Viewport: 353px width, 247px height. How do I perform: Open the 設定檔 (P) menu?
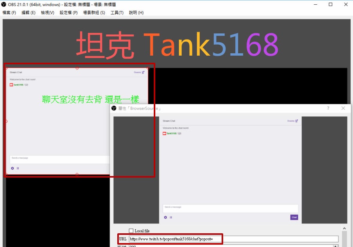coord(69,13)
